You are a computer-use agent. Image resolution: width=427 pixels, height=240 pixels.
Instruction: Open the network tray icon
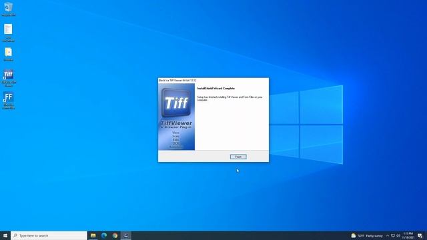tap(393, 235)
